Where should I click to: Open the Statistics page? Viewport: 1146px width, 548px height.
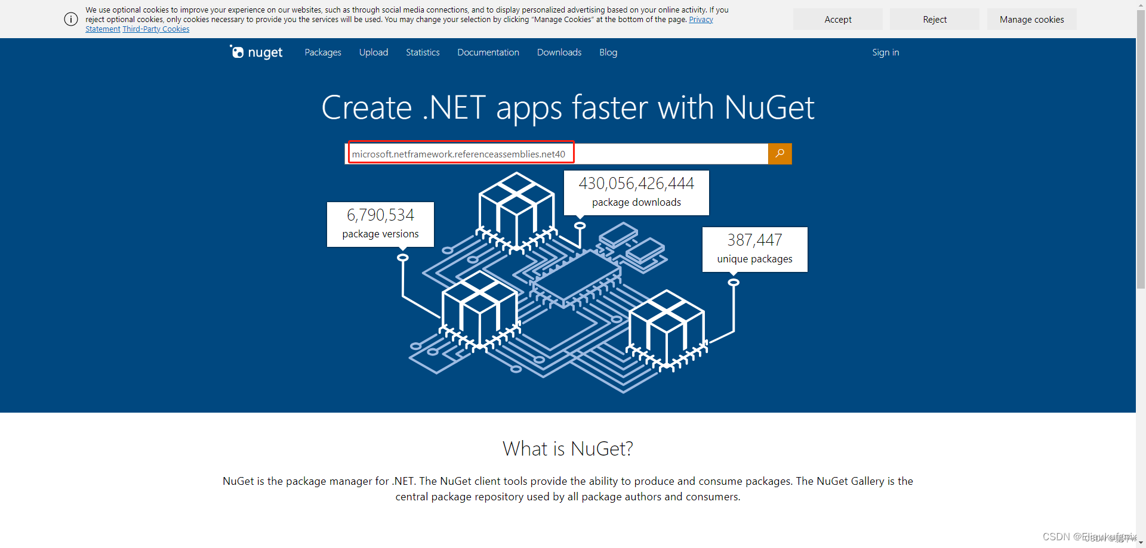(x=423, y=52)
